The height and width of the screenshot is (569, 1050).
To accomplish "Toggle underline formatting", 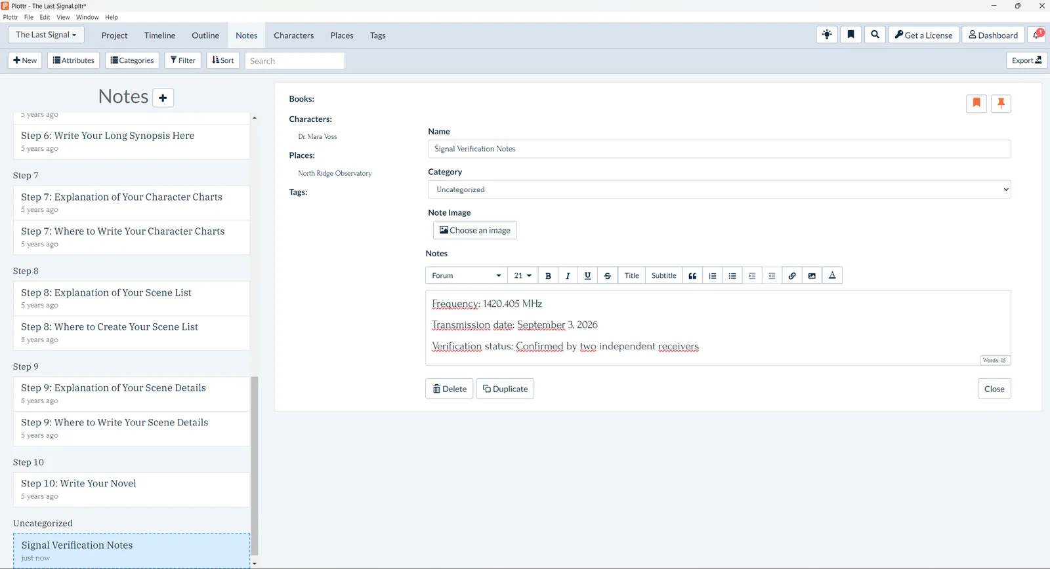I will (587, 275).
